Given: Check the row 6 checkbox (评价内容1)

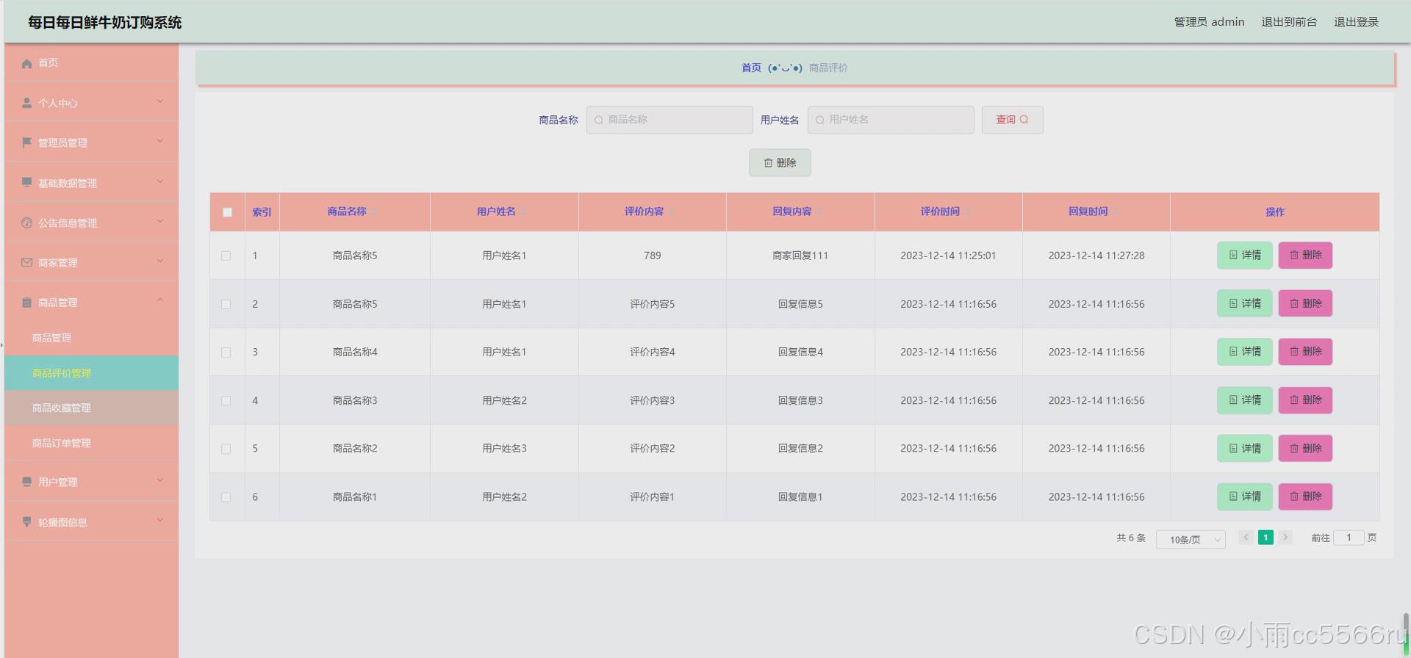Looking at the screenshot, I should click(226, 497).
